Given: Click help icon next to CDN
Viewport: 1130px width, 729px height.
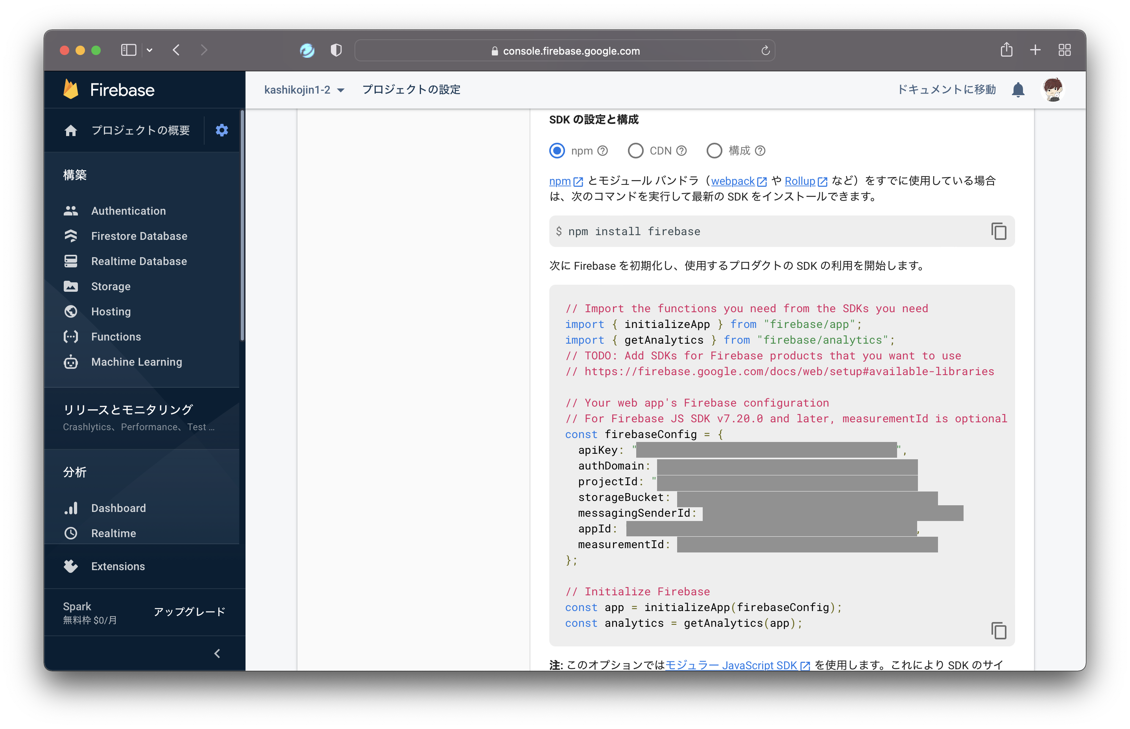Looking at the screenshot, I should (681, 151).
